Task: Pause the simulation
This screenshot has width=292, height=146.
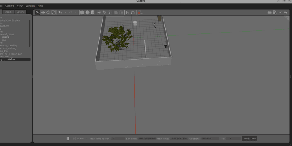Action: 68,139
